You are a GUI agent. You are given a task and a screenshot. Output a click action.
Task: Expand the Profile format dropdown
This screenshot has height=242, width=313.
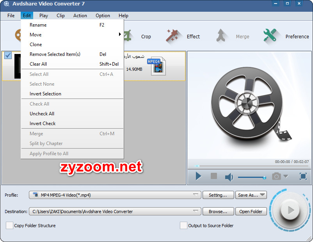(x=196, y=195)
